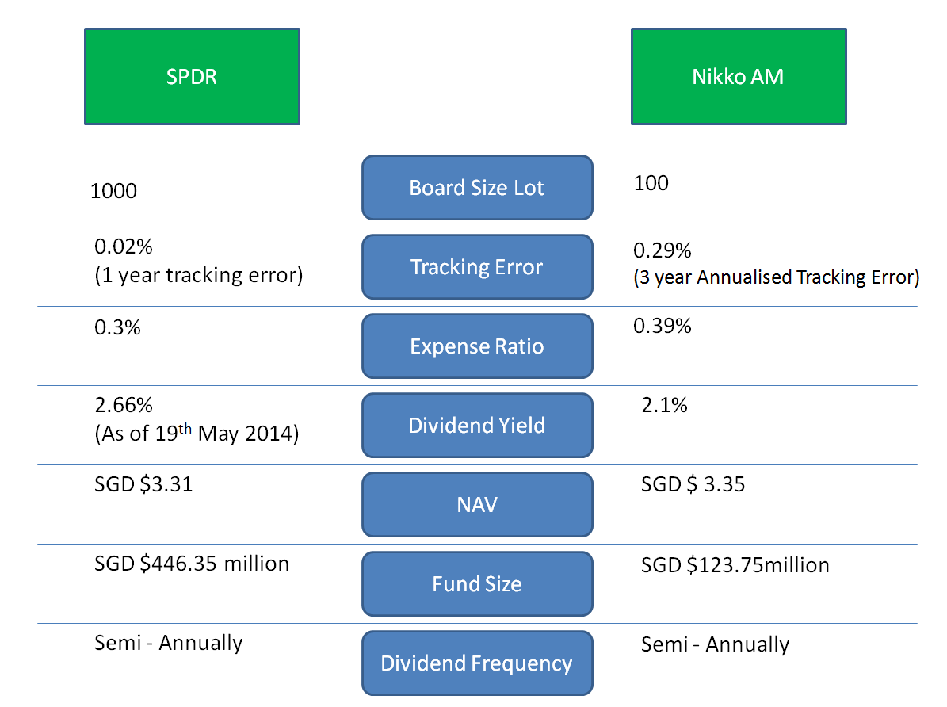Select the Expense Ratio label box
The width and height of the screenshot is (947, 707).
477,346
